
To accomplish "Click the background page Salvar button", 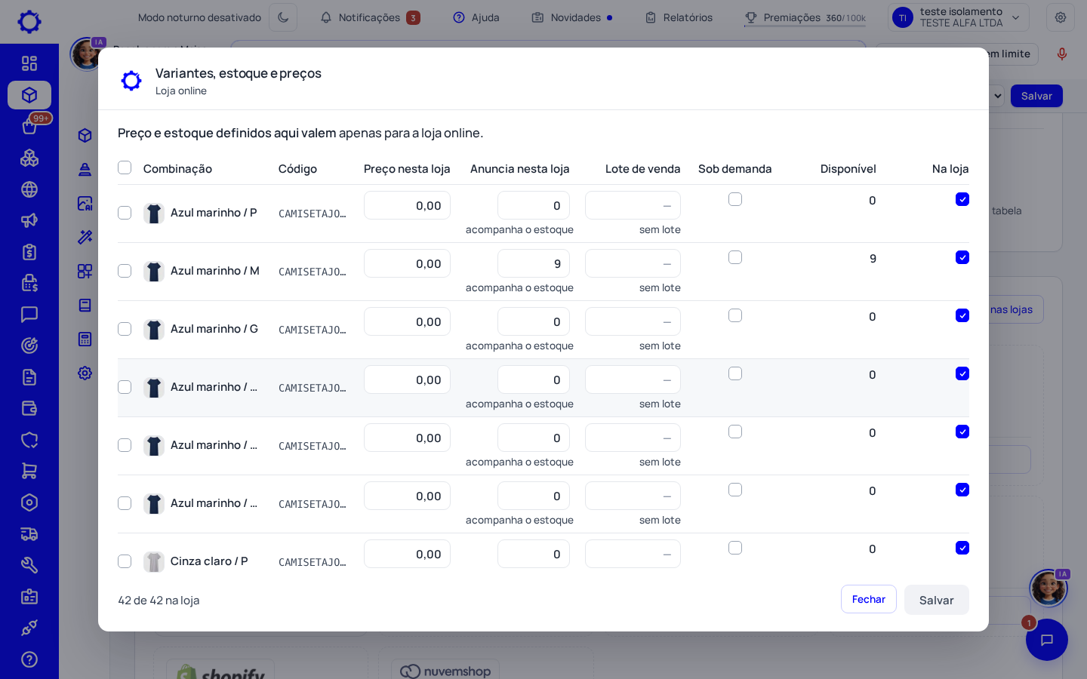I will click(1036, 96).
